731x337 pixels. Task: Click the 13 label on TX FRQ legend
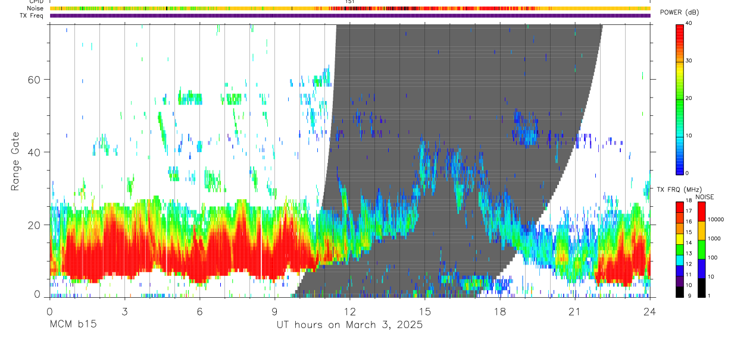689,254
